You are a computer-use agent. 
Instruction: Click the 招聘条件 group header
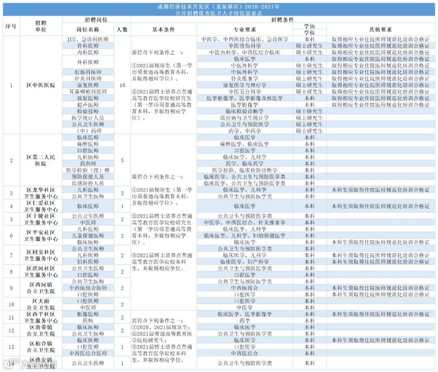pyautogui.click(x=283, y=19)
